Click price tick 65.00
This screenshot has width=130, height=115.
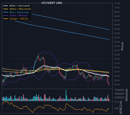click(117, 29)
